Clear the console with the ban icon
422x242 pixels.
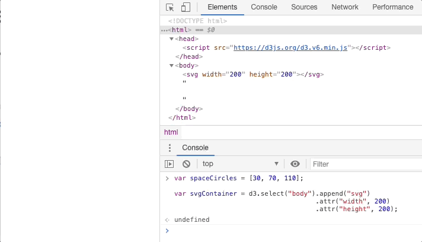point(186,164)
